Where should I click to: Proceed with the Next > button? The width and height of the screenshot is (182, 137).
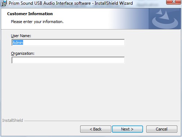(127, 129)
